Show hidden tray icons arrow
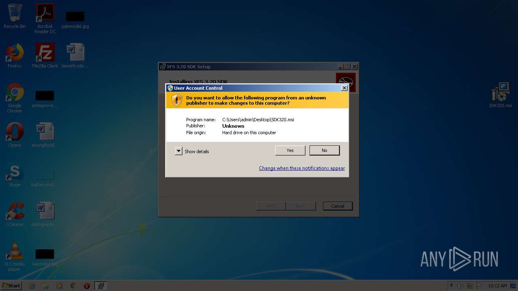The width and height of the screenshot is (518, 291). pos(451,286)
